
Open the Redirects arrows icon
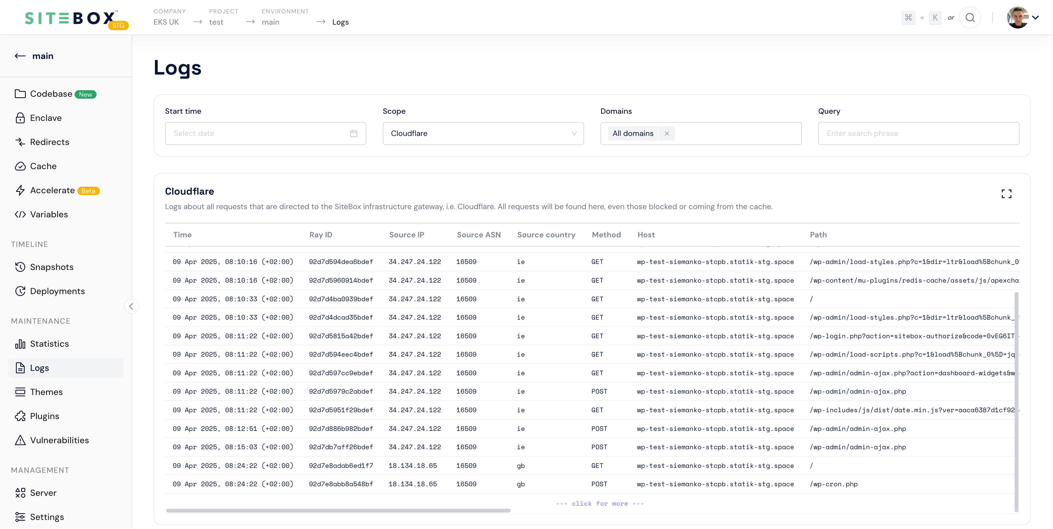tap(20, 142)
